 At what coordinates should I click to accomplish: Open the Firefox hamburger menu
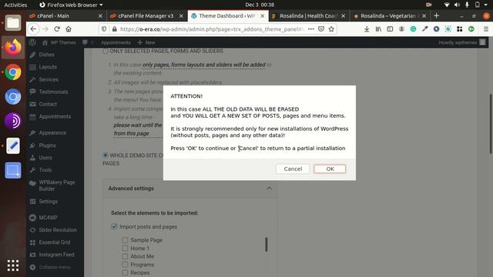[x=486, y=29]
